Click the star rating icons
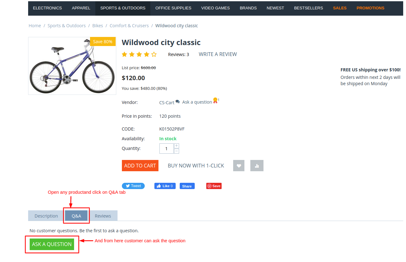 (139, 54)
